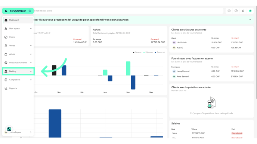This screenshot has width=257, height=144.
Task: Click the Achats overdue amount 16'763.04 CHF
Action: (x=158, y=42)
